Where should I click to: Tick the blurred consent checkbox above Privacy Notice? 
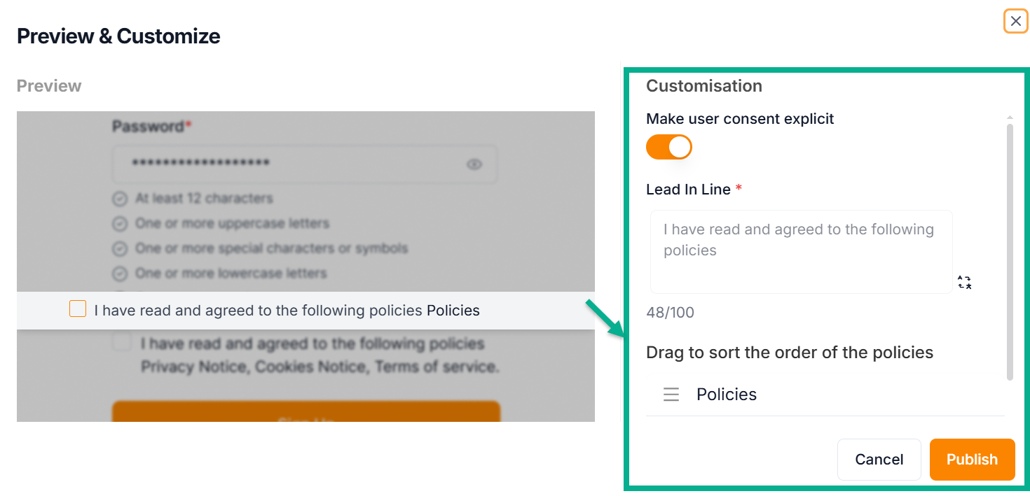pyautogui.click(x=123, y=343)
